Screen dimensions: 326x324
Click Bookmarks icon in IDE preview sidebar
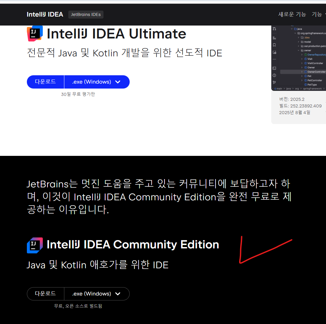click(275, 45)
